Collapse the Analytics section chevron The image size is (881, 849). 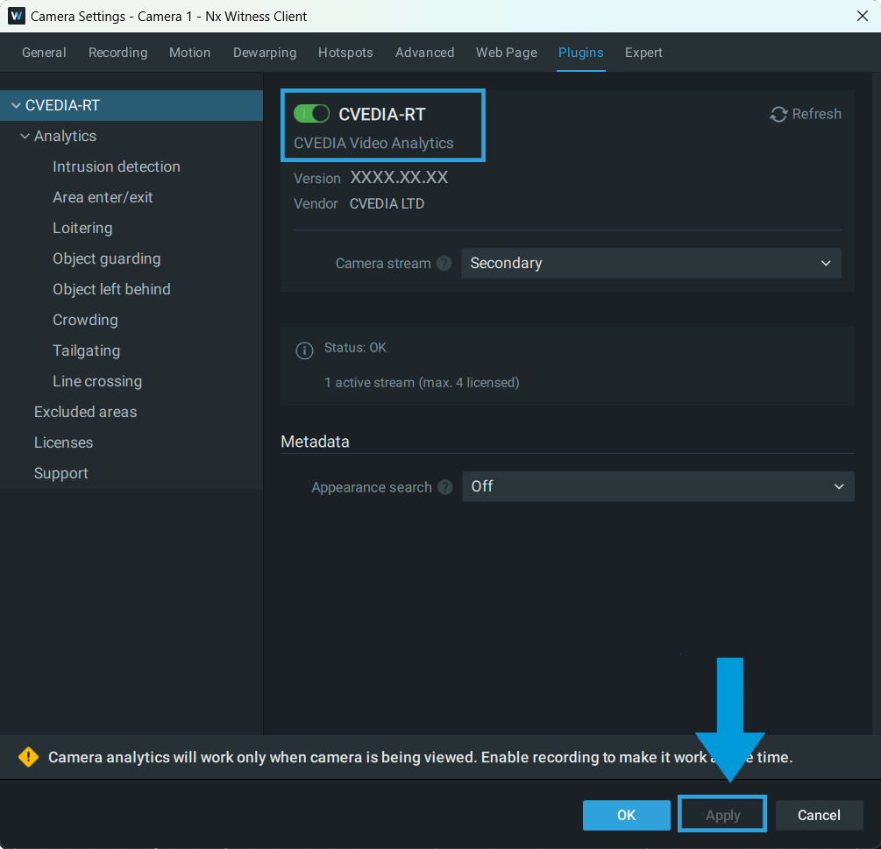[25, 137]
